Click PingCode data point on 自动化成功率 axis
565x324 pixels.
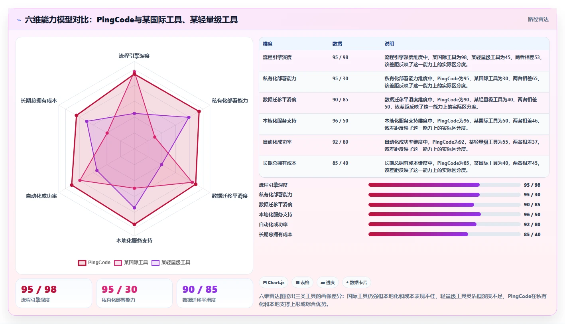pyautogui.click(x=72, y=185)
